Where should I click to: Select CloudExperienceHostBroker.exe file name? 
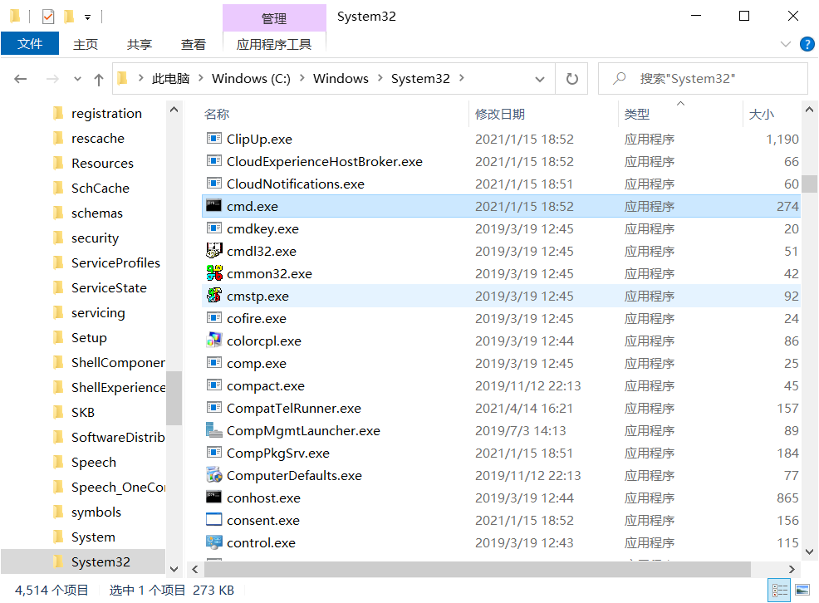325,161
